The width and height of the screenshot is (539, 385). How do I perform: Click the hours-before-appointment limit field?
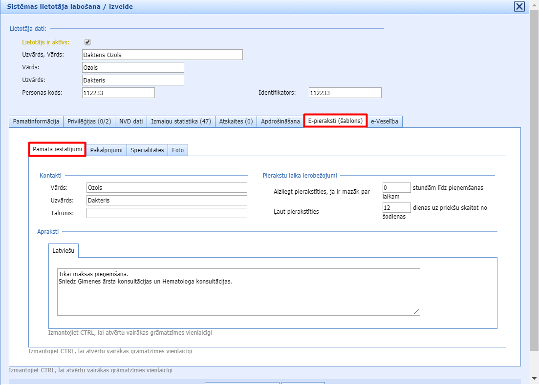(396, 188)
